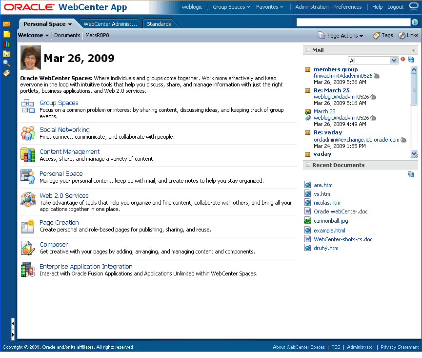This screenshot has width=422, height=358.
Task: Open the Re: March 25 mail
Action: [332, 90]
